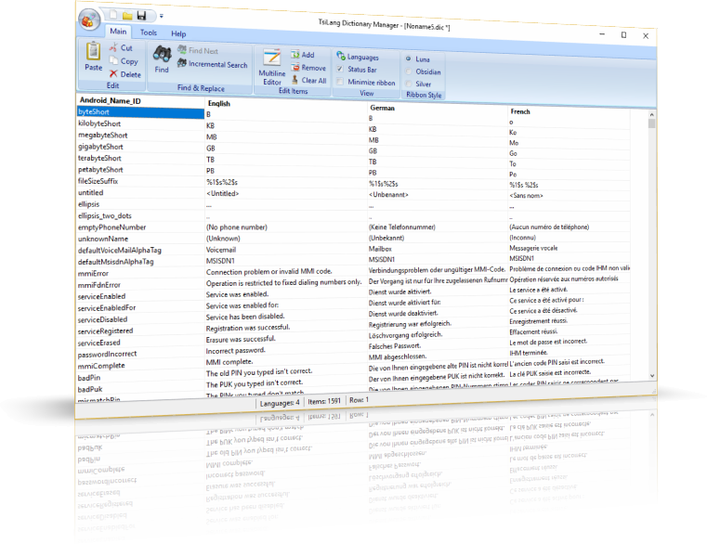Click the 'Items: 1591' status bar entry

click(324, 401)
